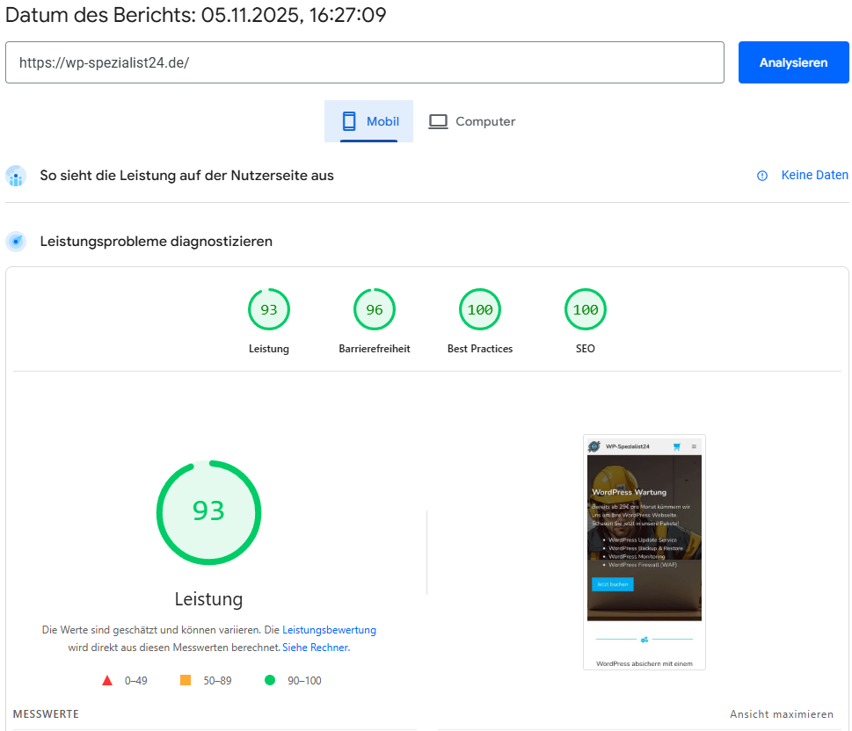Click the Analysieren button

[792, 62]
